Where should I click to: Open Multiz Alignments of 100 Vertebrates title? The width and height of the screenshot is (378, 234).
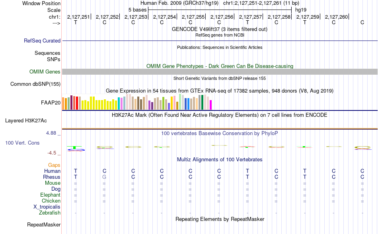click(220, 159)
